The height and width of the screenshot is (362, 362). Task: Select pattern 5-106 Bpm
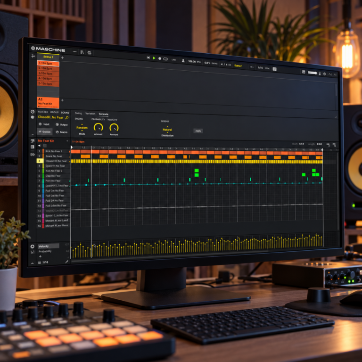point(48,84)
